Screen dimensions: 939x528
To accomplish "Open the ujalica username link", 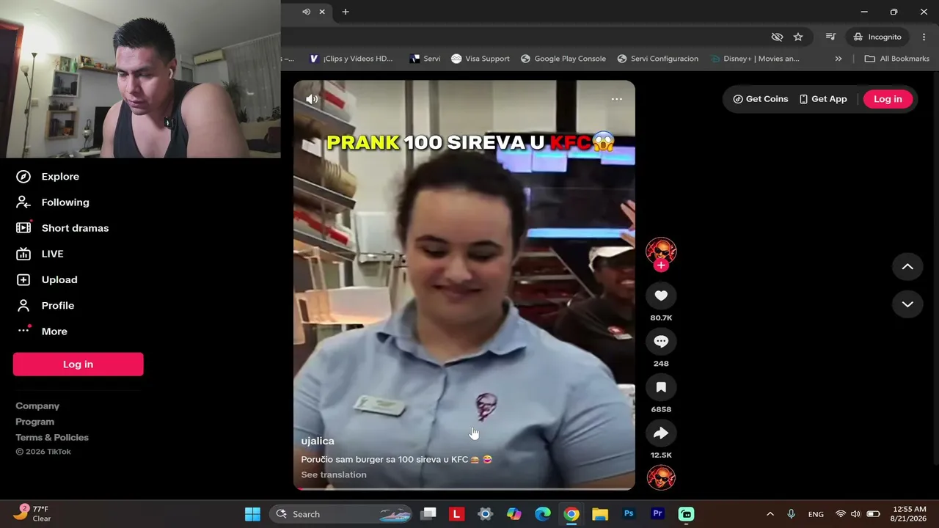I will (x=318, y=441).
